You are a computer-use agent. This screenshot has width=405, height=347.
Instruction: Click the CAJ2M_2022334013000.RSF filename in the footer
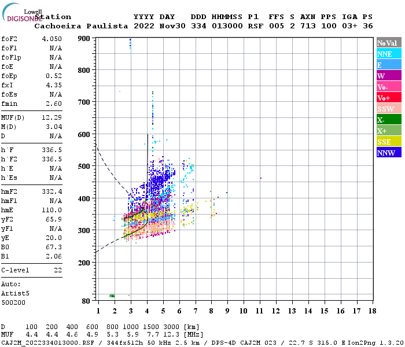[47, 342]
